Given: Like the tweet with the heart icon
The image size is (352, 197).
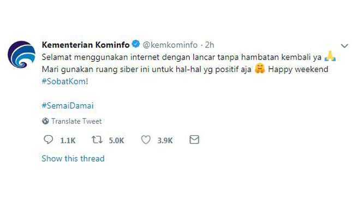Looking at the screenshot, I should point(146,140).
